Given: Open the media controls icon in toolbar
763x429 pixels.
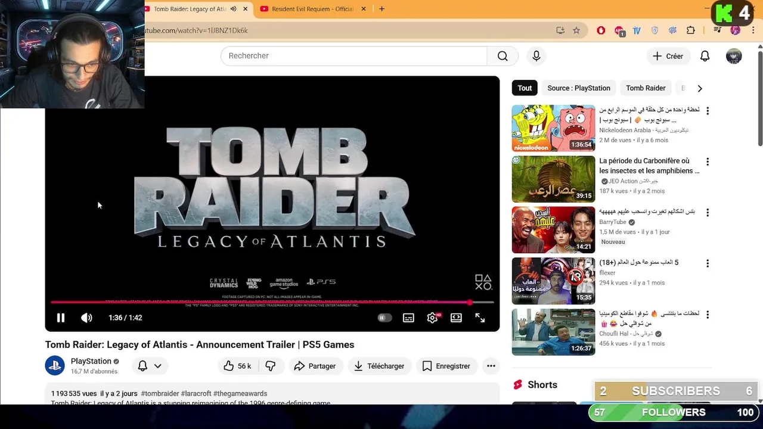Looking at the screenshot, I should click(x=717, y=30).
